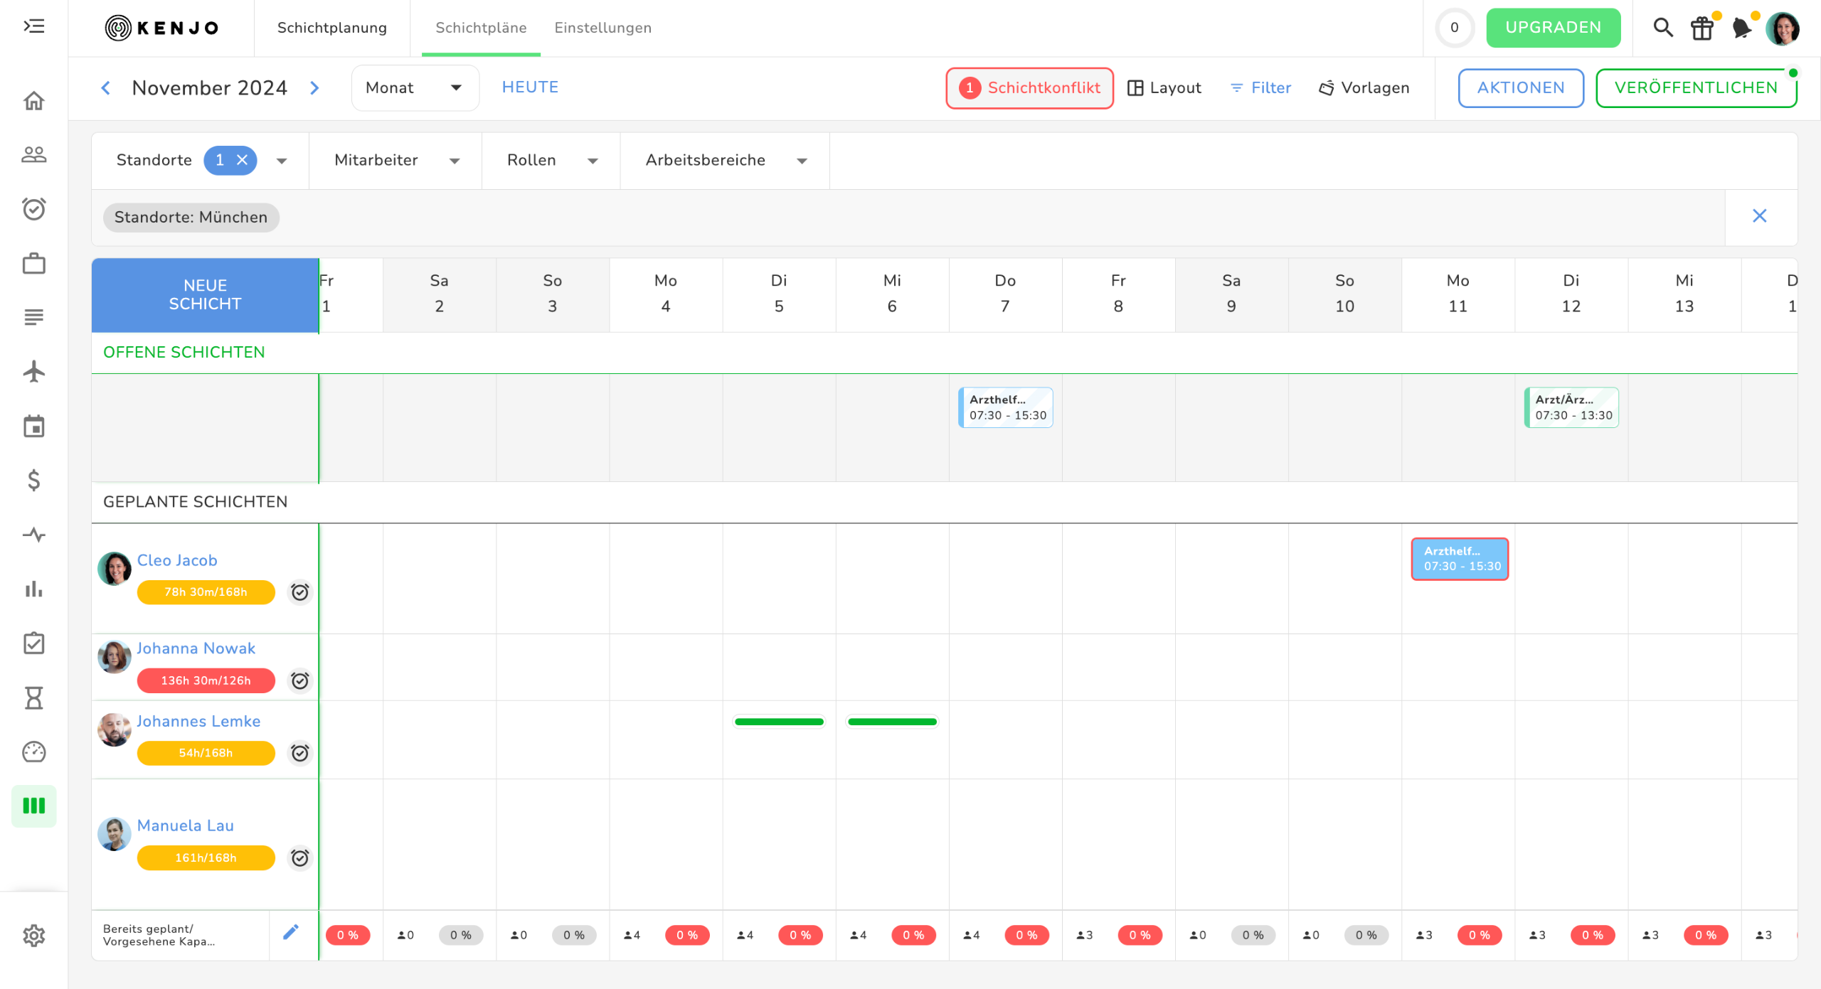Image resolution: width=1821 pixels, height=989 pixels.
Task: Expand the Mitarbeiter filter dropdown
Action: coord(395,161)
